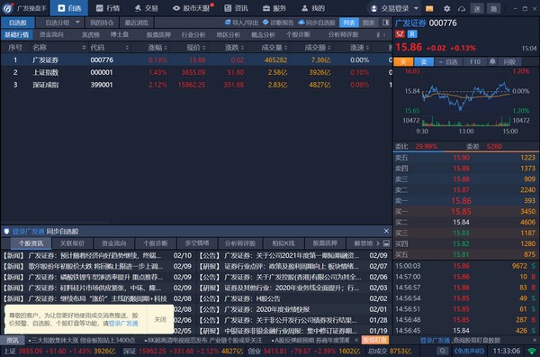Open the 行情 market tab
540x357 pixels.
(108, 8)
